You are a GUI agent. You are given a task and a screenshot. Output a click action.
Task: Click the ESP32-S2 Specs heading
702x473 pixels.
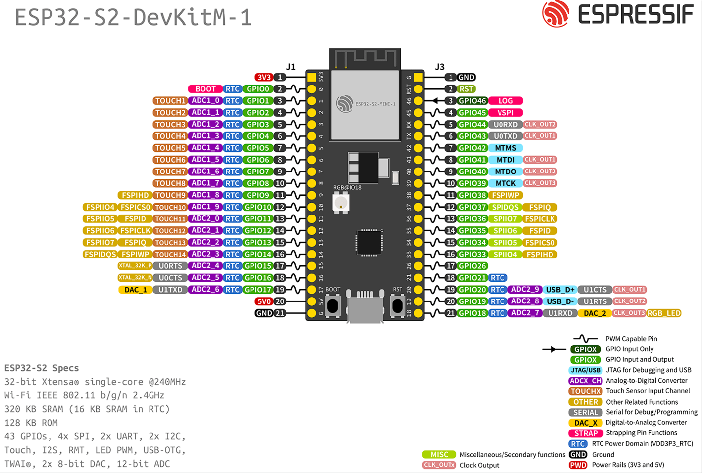click(42, 368)
